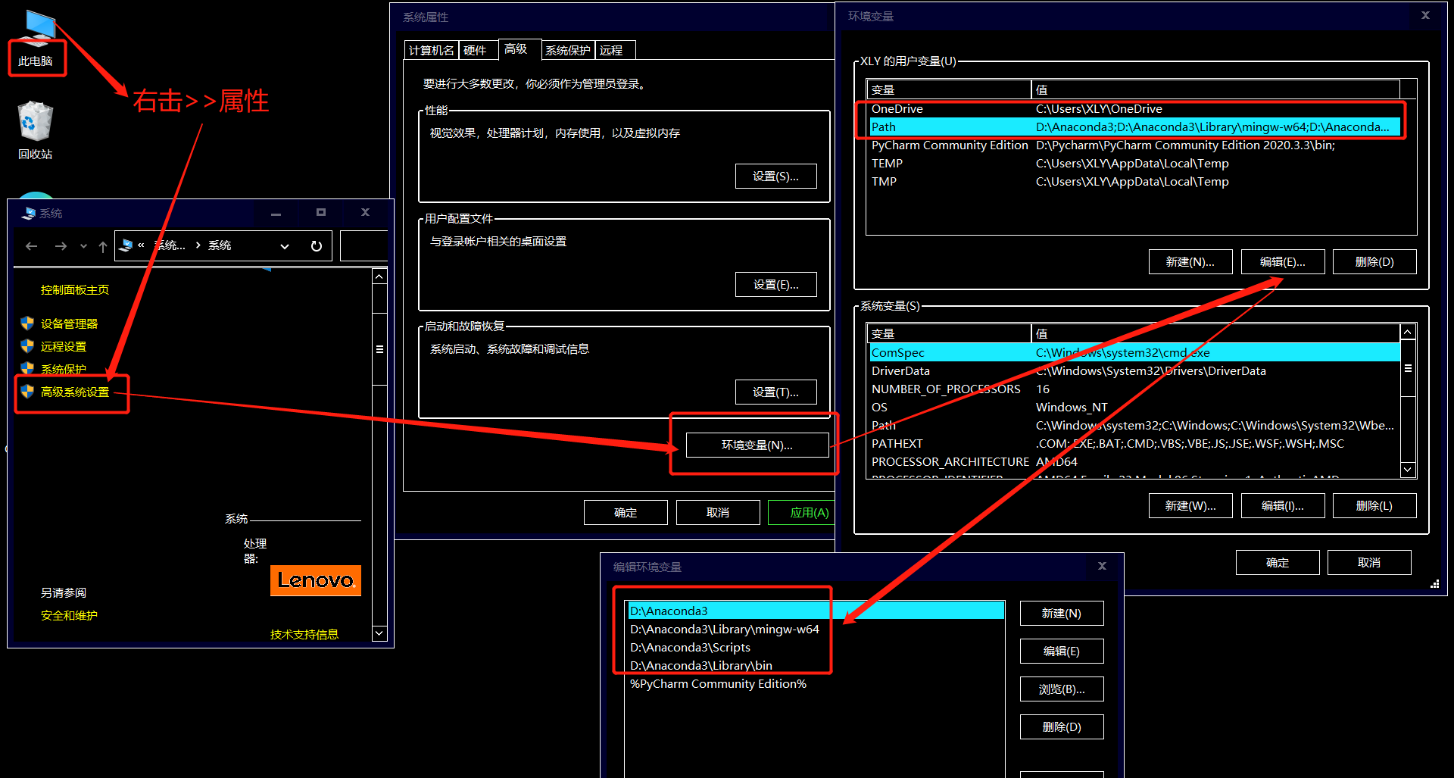The image size is (1454, 778).
Task: Select OneDrive user variable row
Action: click(x=1134, y=109)
